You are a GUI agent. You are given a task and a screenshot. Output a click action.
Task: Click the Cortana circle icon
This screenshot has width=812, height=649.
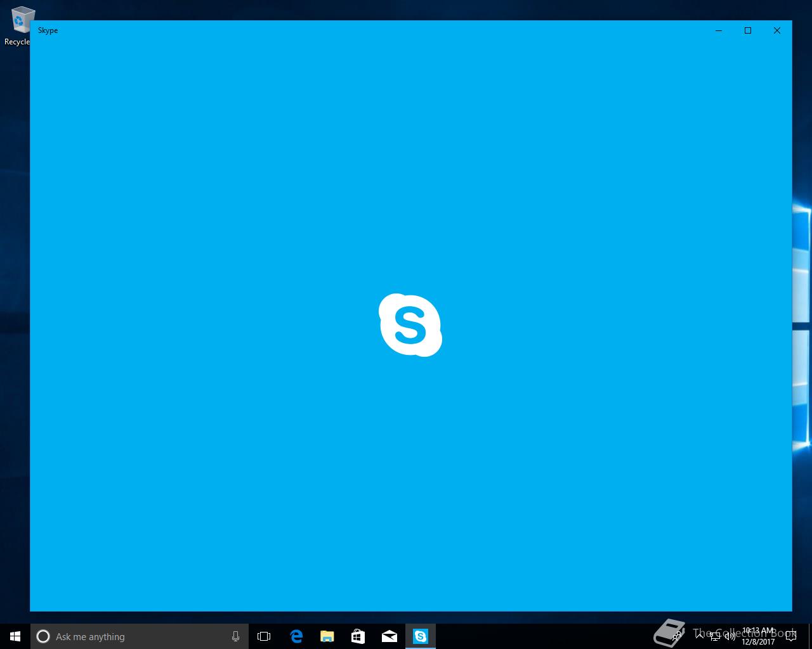point(43,636)
